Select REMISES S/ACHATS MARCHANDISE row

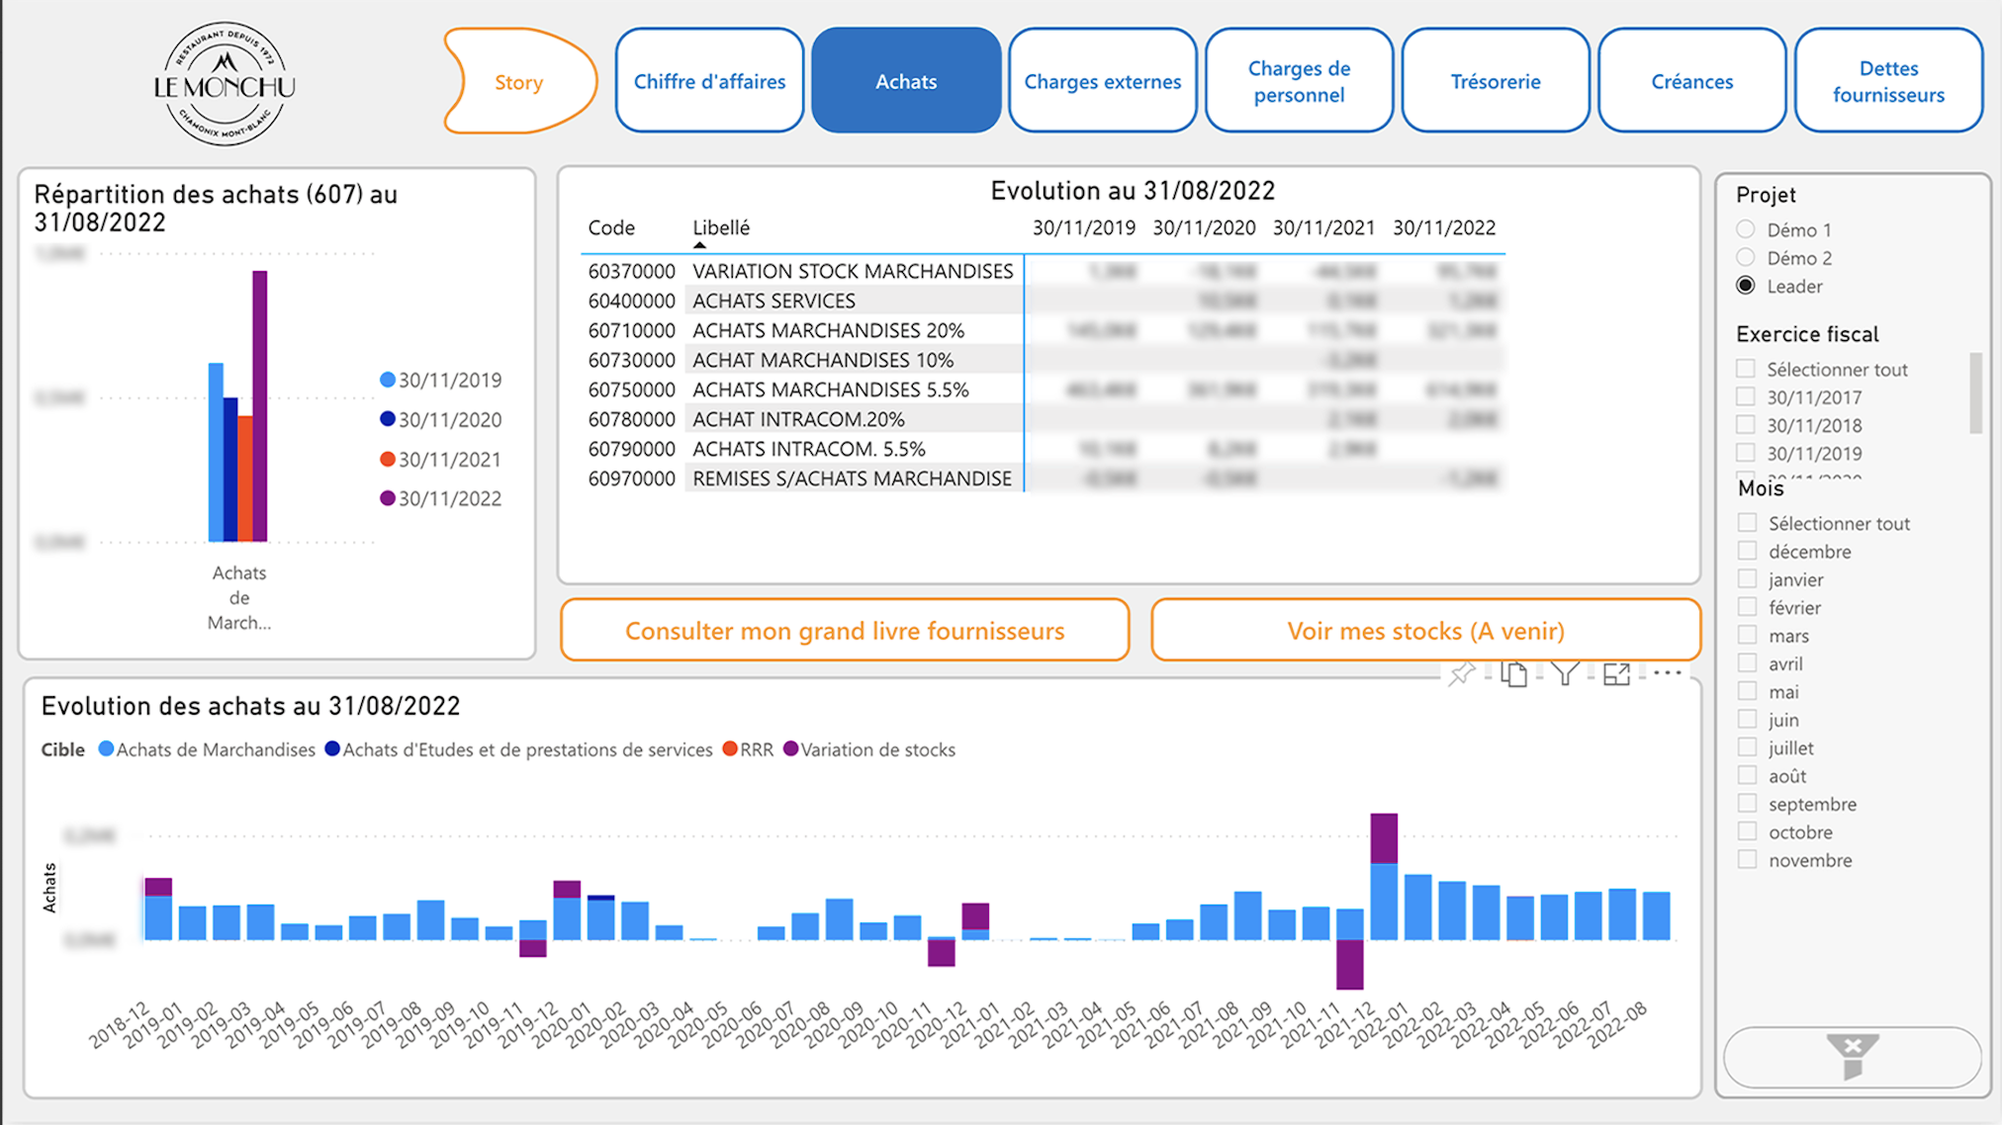pos(1044,478)
